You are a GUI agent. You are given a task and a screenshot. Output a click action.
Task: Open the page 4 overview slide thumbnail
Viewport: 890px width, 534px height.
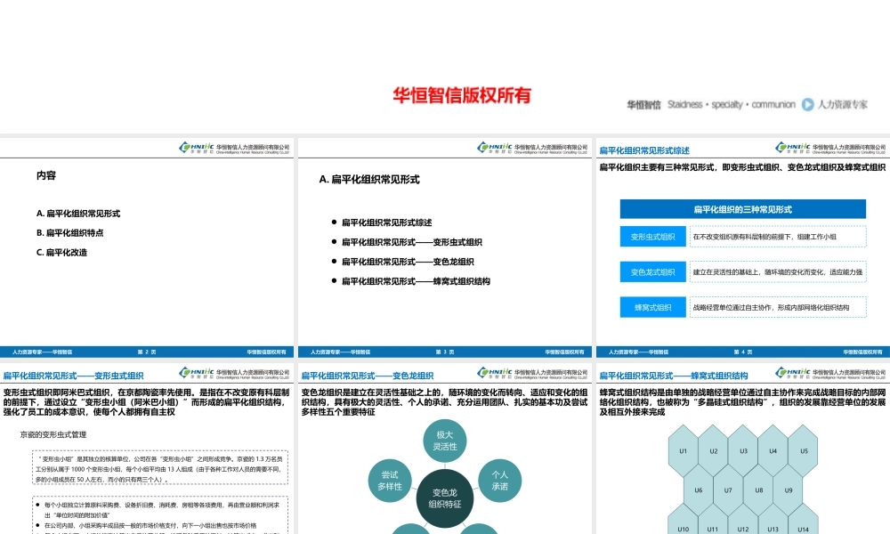pyautogui.click(x=743, y=247)
